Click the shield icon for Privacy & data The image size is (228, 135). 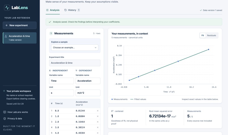(x=5, y=119)
